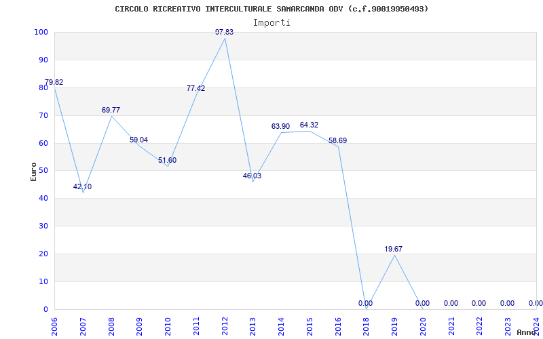Image resolution: width=543 pixels, height=339 pixels.
Task: Click the 79.82 data value
Action: (x=54, y=82)
